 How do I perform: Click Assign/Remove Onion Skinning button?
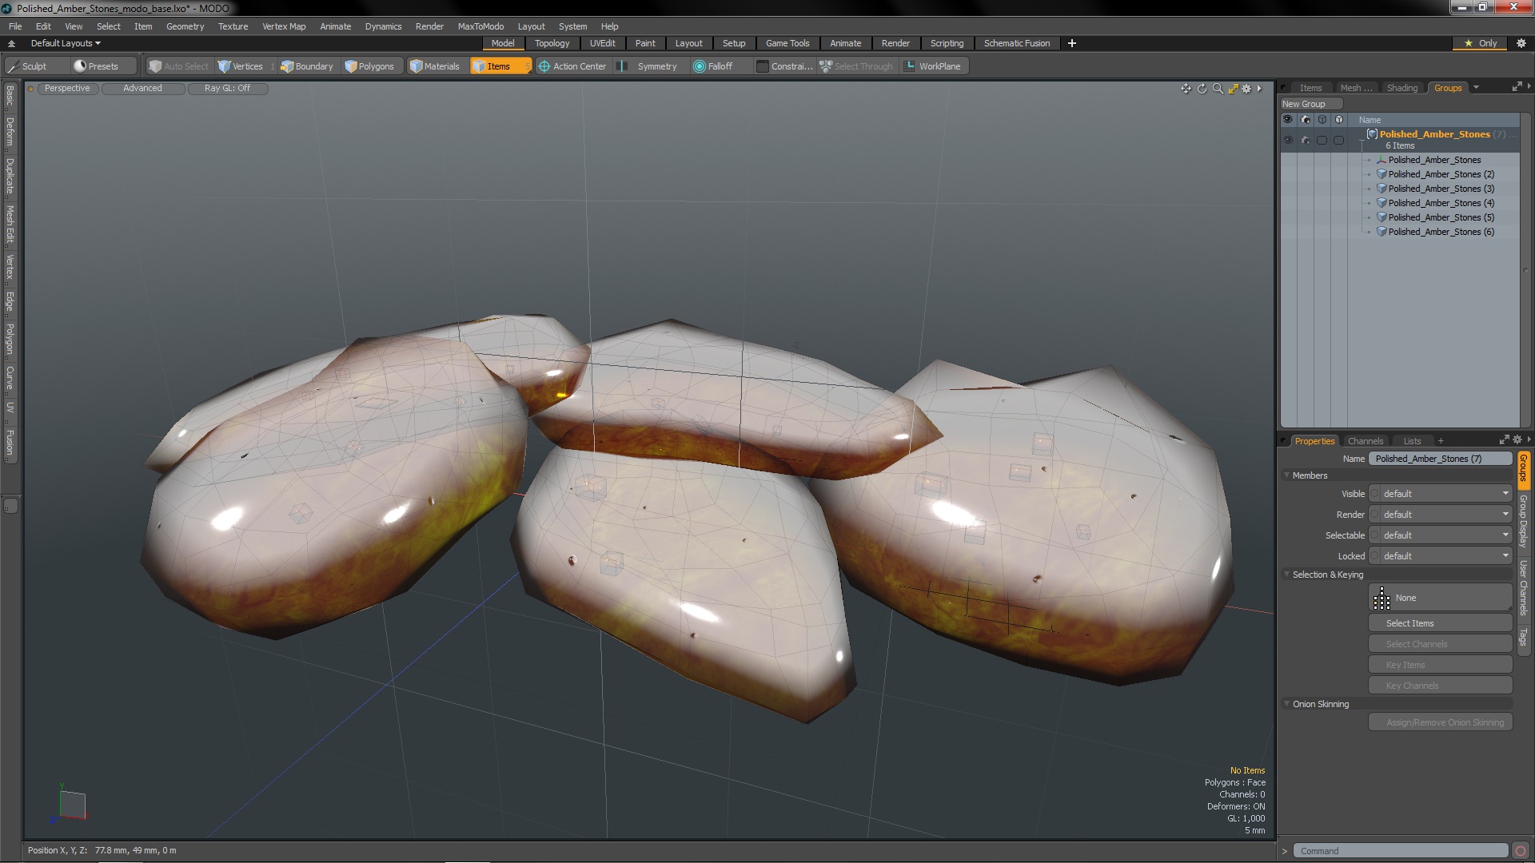coord(1440,722)
